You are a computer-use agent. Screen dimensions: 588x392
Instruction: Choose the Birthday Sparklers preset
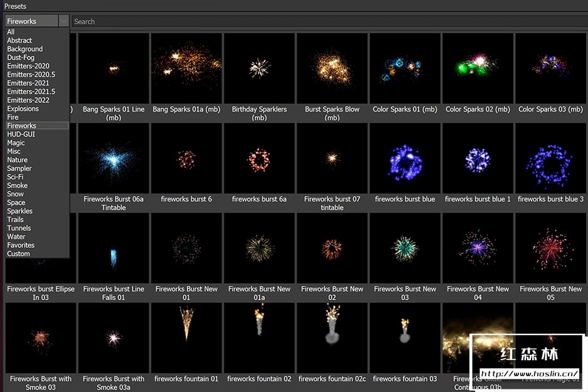259,68
